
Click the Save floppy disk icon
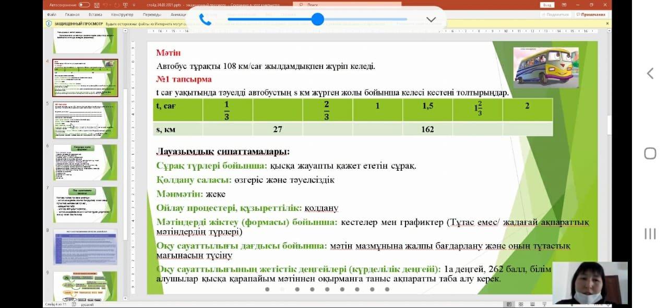pos(96,5)
